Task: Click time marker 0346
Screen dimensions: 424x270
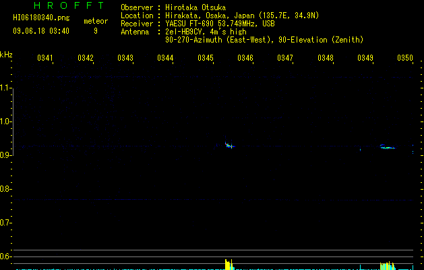Action: [x=245, y=58]
